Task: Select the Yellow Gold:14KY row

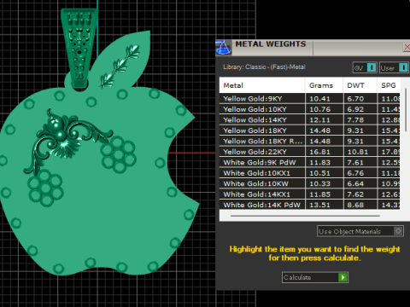Action: (x=310, y=120)
